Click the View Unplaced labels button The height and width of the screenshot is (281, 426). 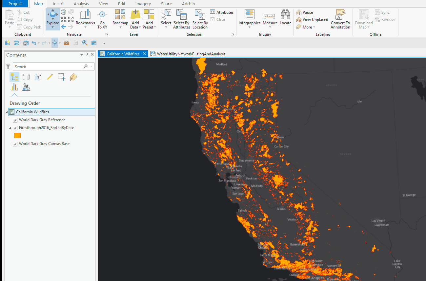click(312, 20)
